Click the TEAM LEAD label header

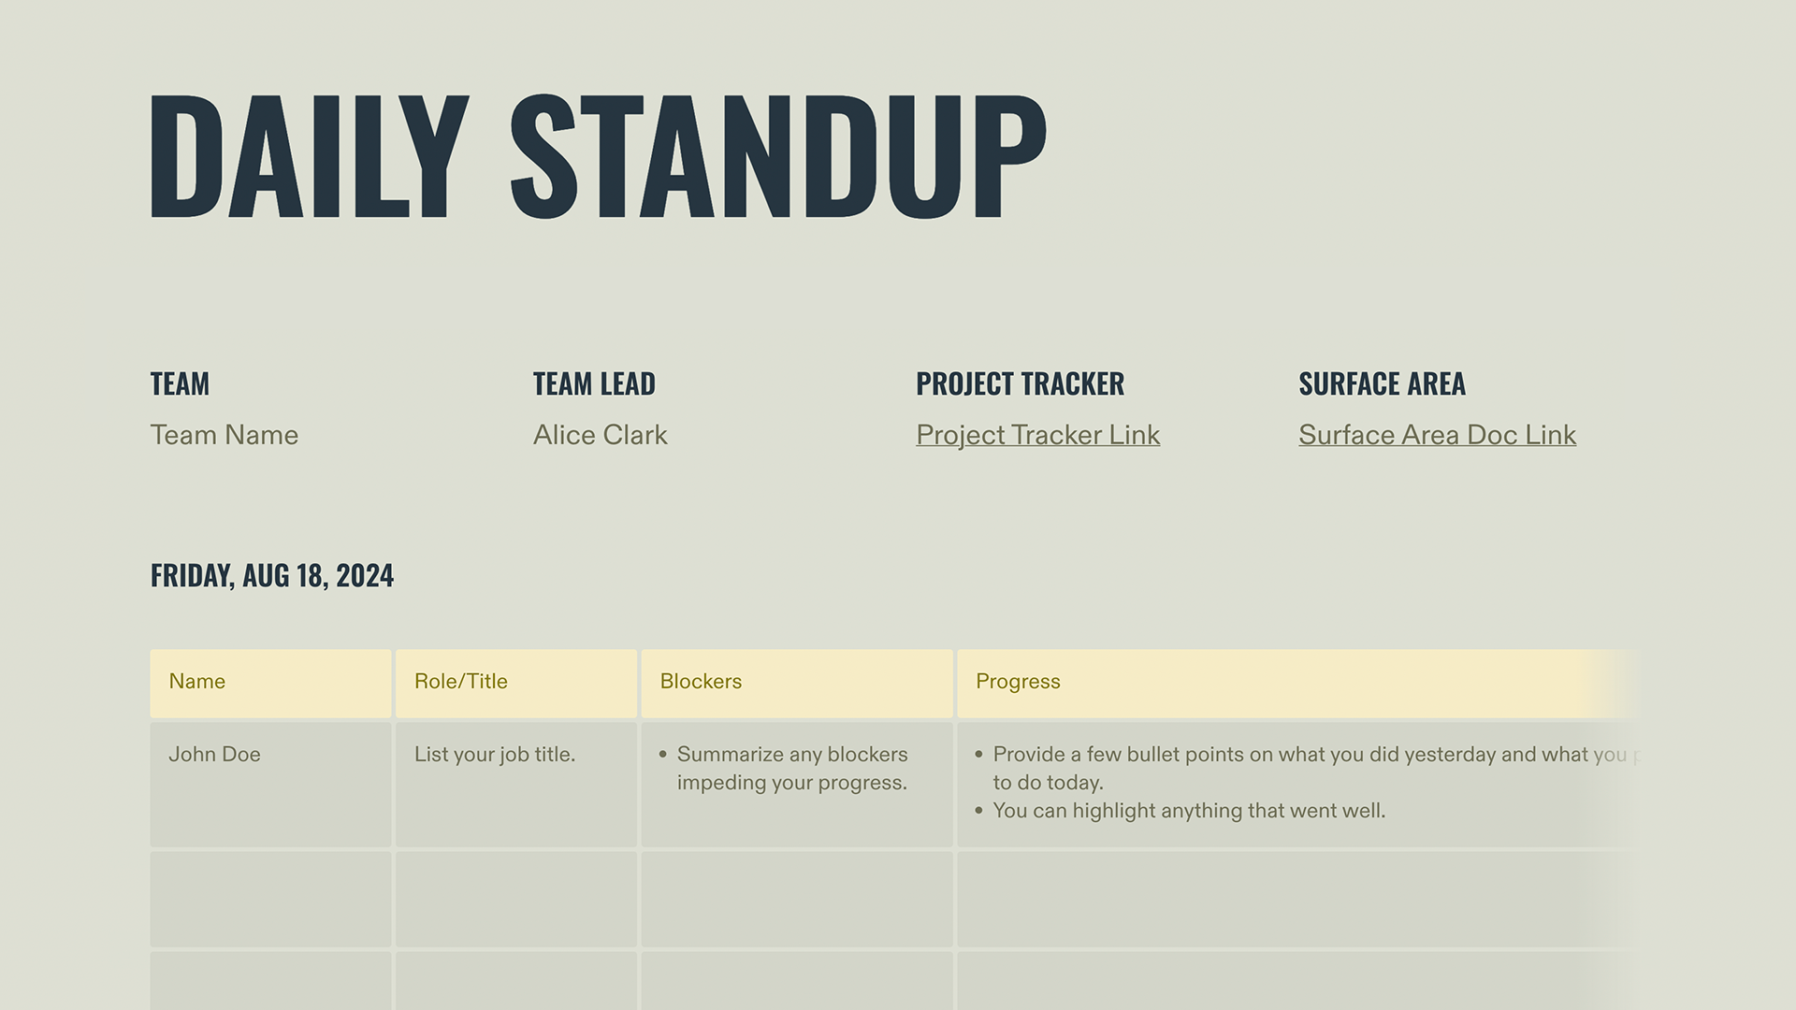point(593,382)
